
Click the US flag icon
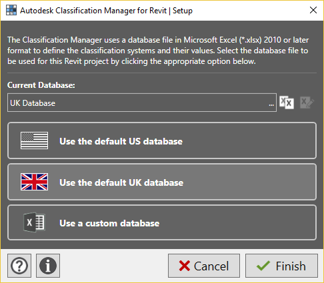(34, 141)
